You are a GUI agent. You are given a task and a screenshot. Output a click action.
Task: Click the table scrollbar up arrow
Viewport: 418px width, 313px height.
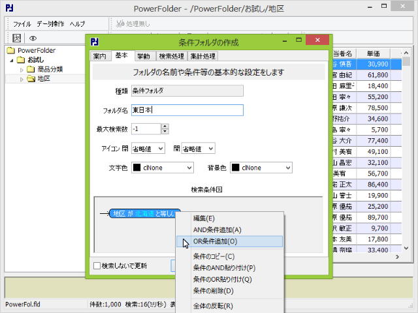pyautogui.click(x=406, y=53)
